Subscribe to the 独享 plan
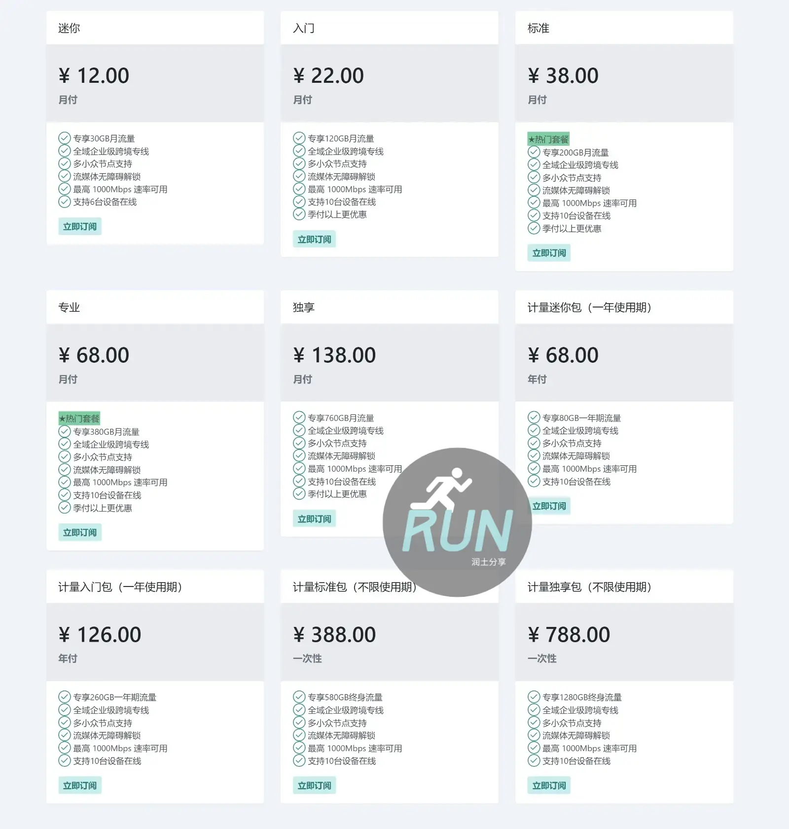 [314, 519]
